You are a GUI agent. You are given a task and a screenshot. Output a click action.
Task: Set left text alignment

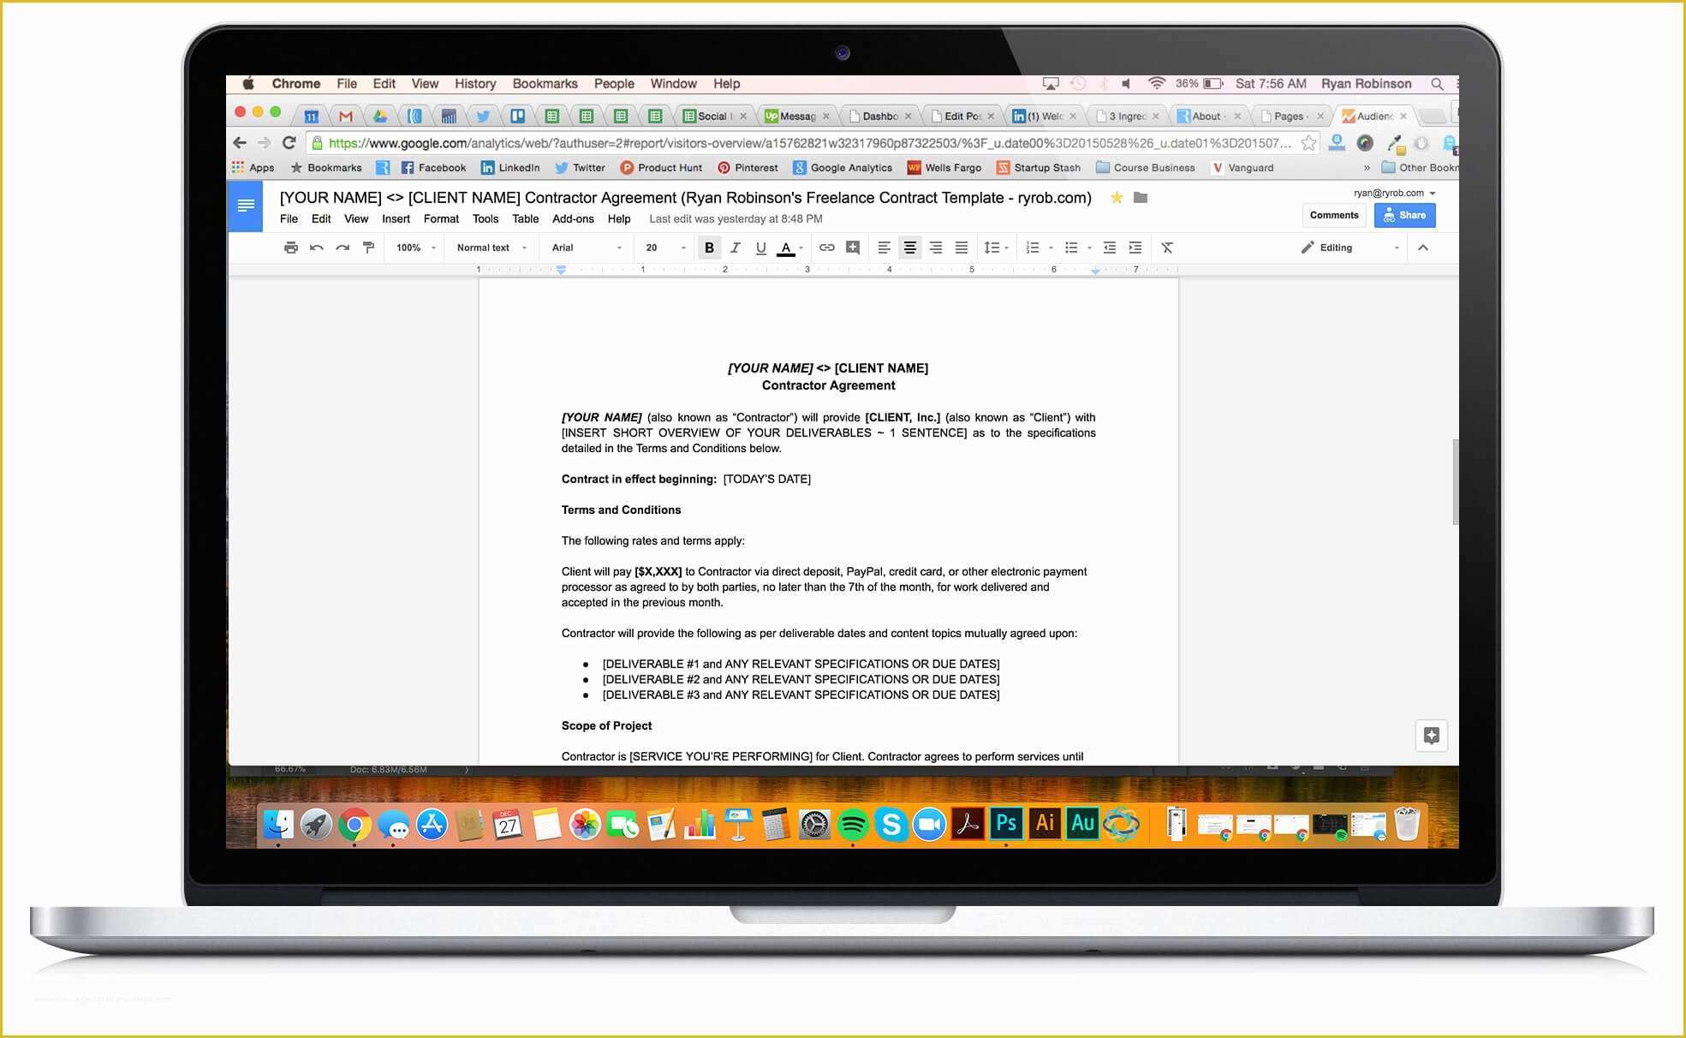coord(884,248)
